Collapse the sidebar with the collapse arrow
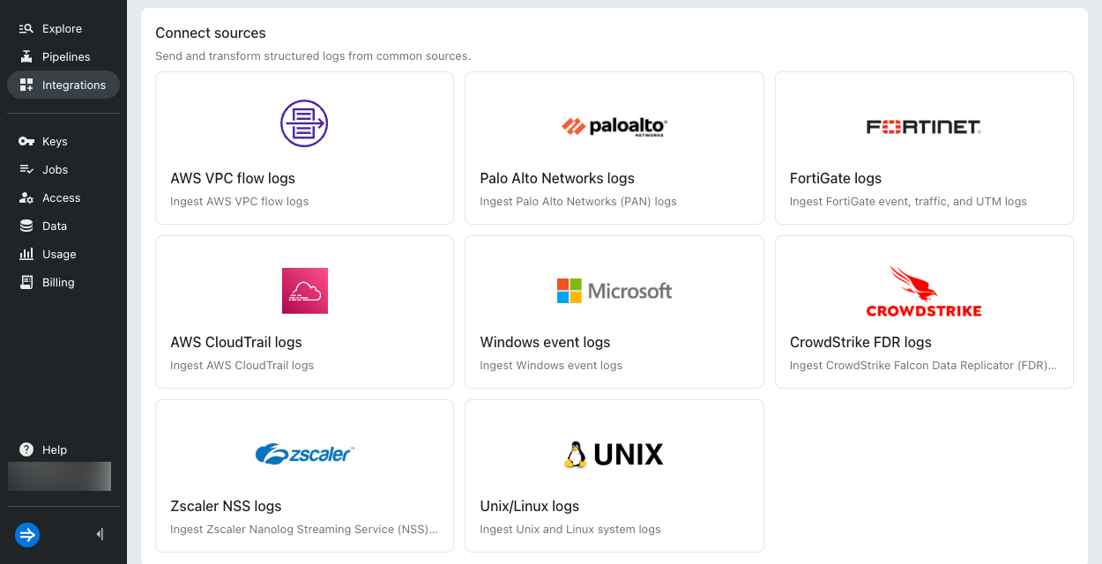1102x564 pixels. point(100,534)
